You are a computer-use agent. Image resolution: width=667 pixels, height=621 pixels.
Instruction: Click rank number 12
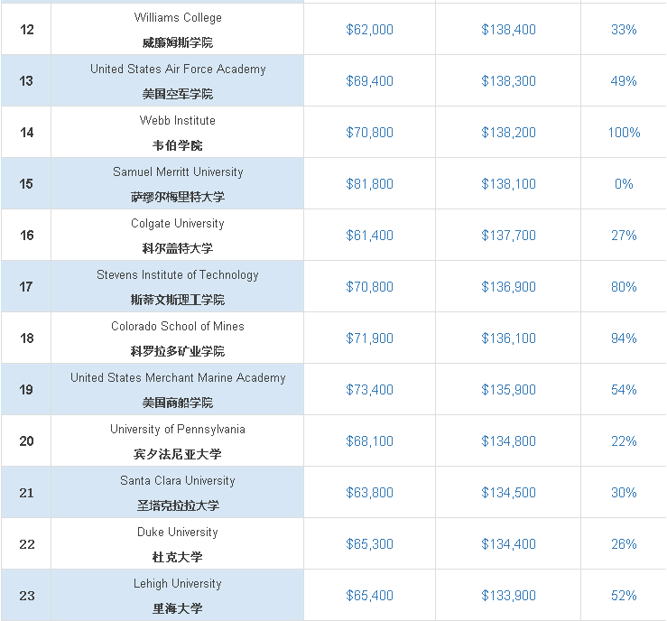point(26,30)
